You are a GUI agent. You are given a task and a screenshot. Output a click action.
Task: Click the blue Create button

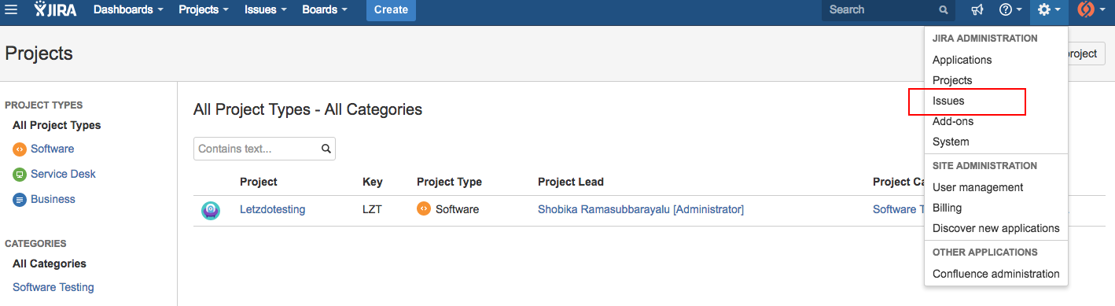391,10
